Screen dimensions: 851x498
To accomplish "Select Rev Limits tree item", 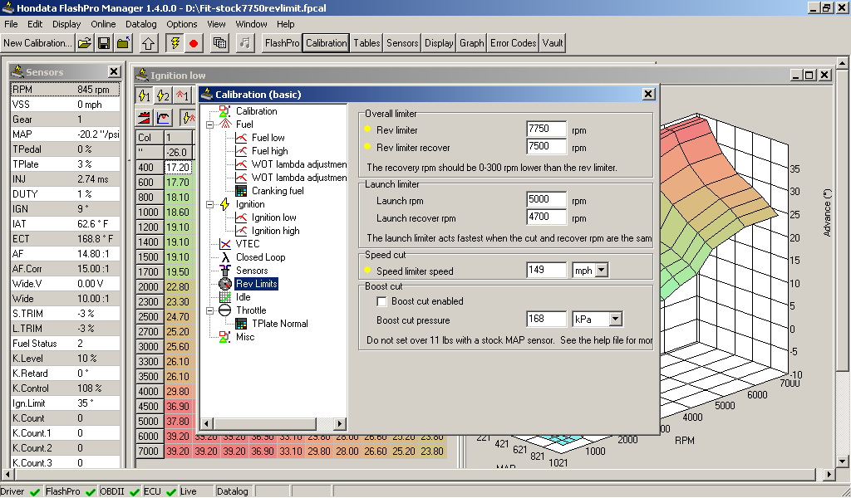I will coord(256,284).
